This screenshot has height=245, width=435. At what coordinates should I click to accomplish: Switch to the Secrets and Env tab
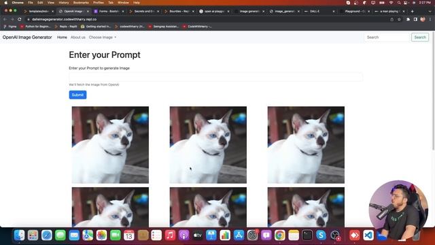pos(144,12)
